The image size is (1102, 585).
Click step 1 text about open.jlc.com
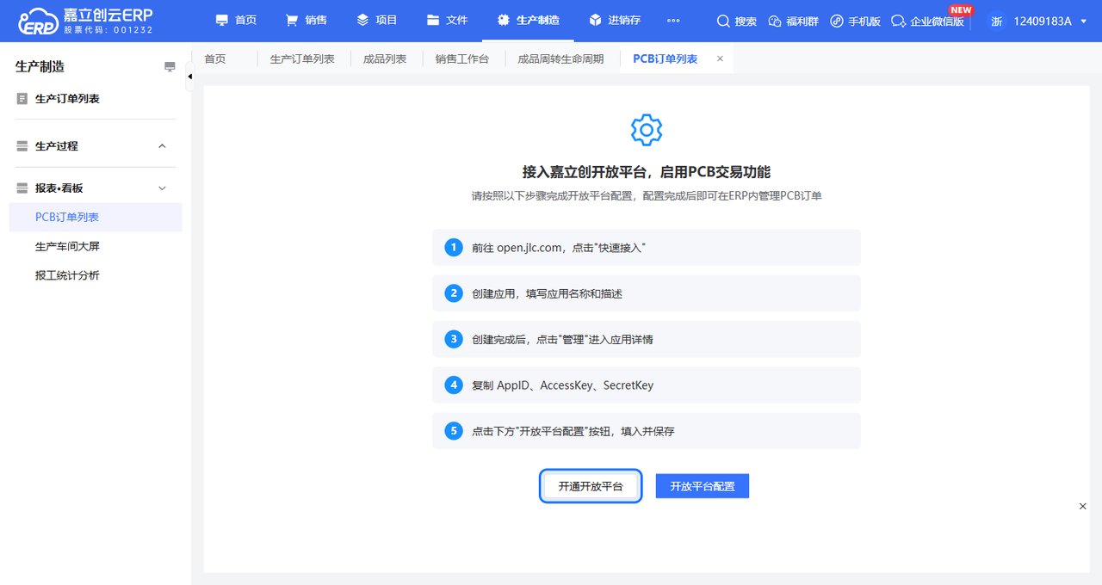tap(559, 248)
